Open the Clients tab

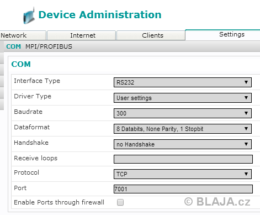pyautogui.click(x=151, y=35)
